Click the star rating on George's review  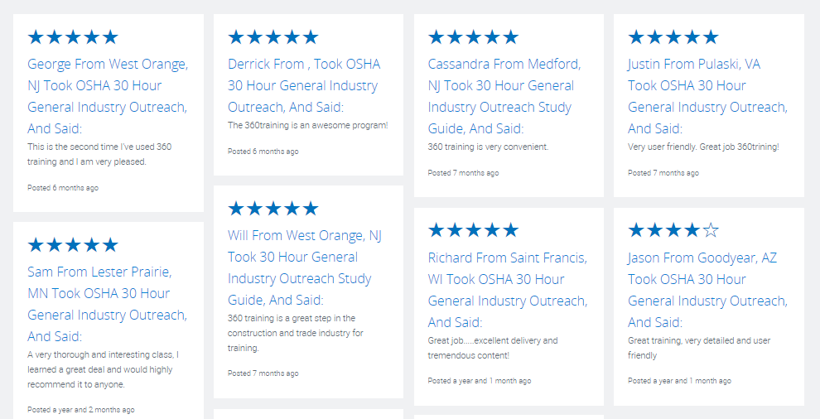(x=73, y=37)
